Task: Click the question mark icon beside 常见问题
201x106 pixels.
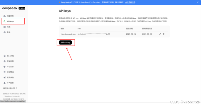Action: click(x=4, y=61)
